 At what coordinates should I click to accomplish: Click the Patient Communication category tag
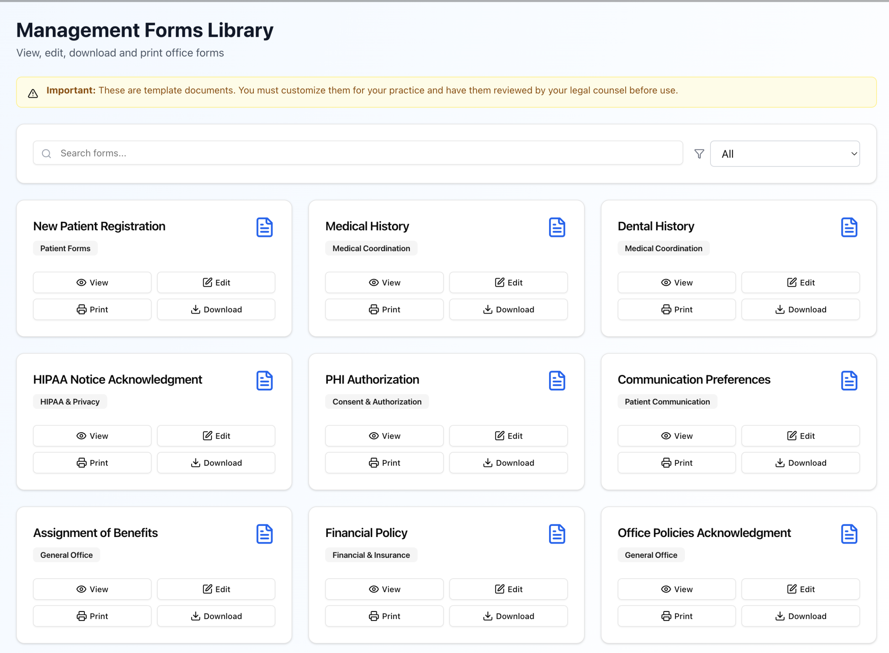click(x=667, y=402)
